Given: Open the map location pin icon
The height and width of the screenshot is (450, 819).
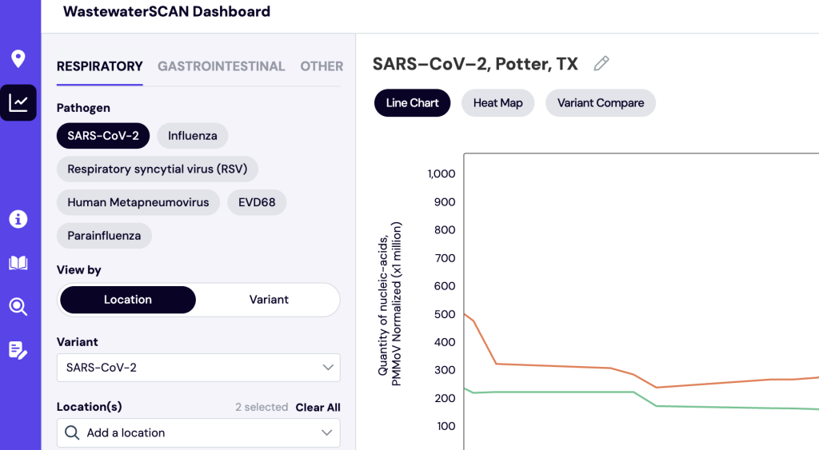Looking at the screenshot, I should coord(18,58).
